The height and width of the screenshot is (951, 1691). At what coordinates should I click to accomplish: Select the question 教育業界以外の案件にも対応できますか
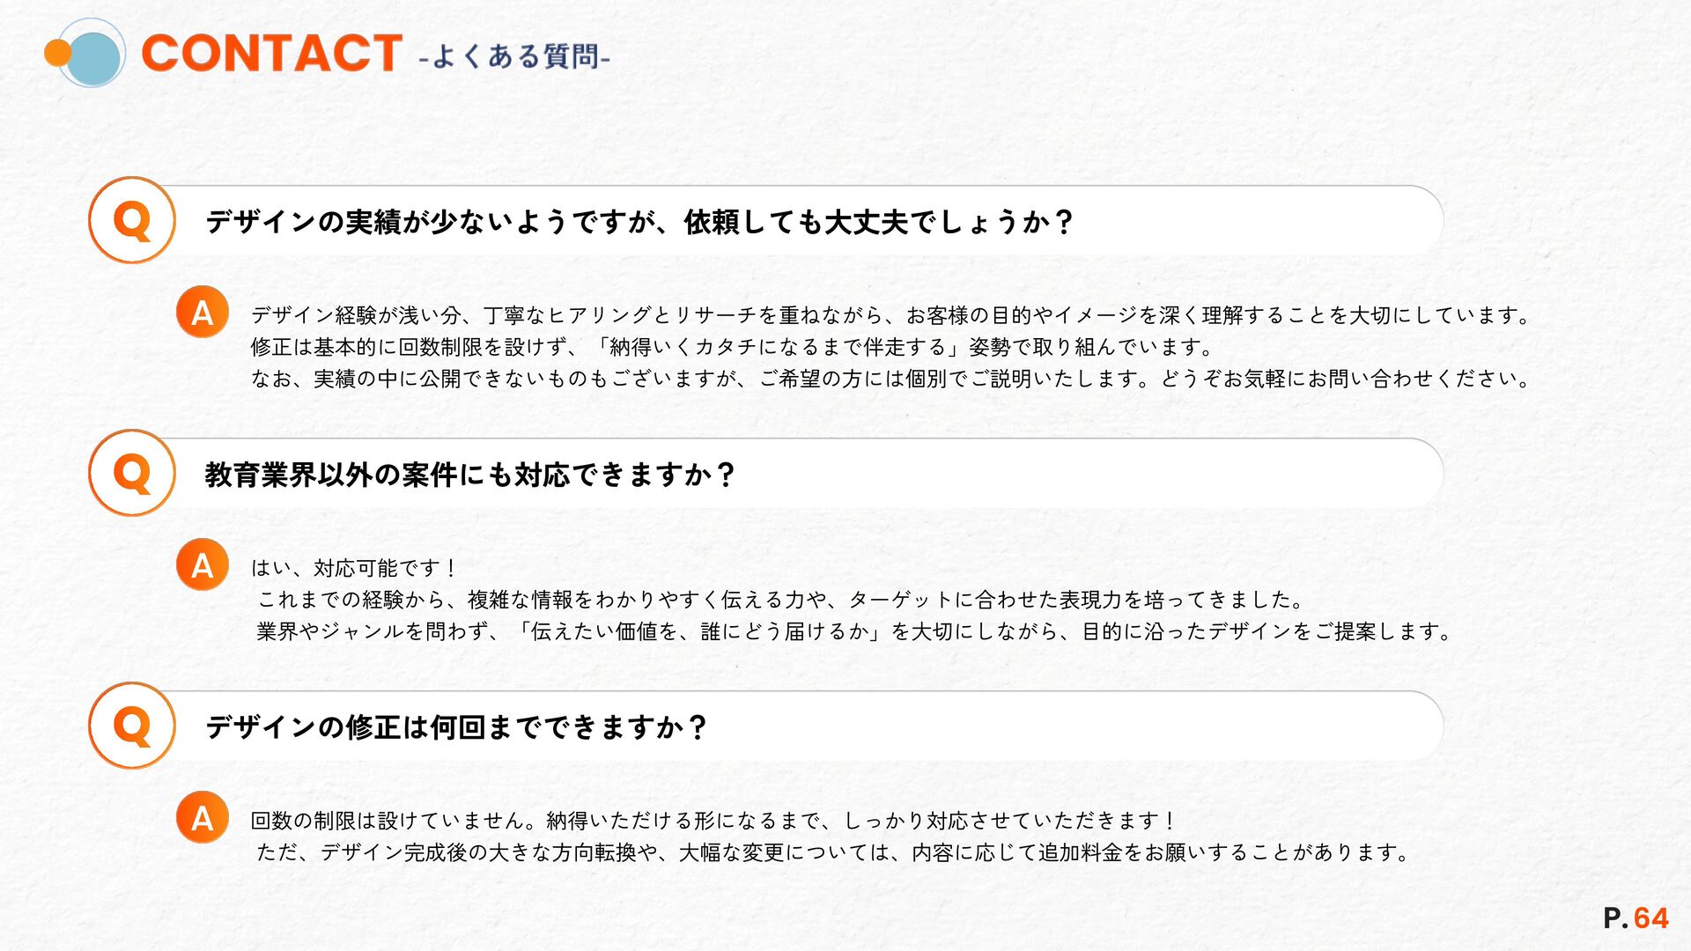pyautogui.click(x=469, y=475)
